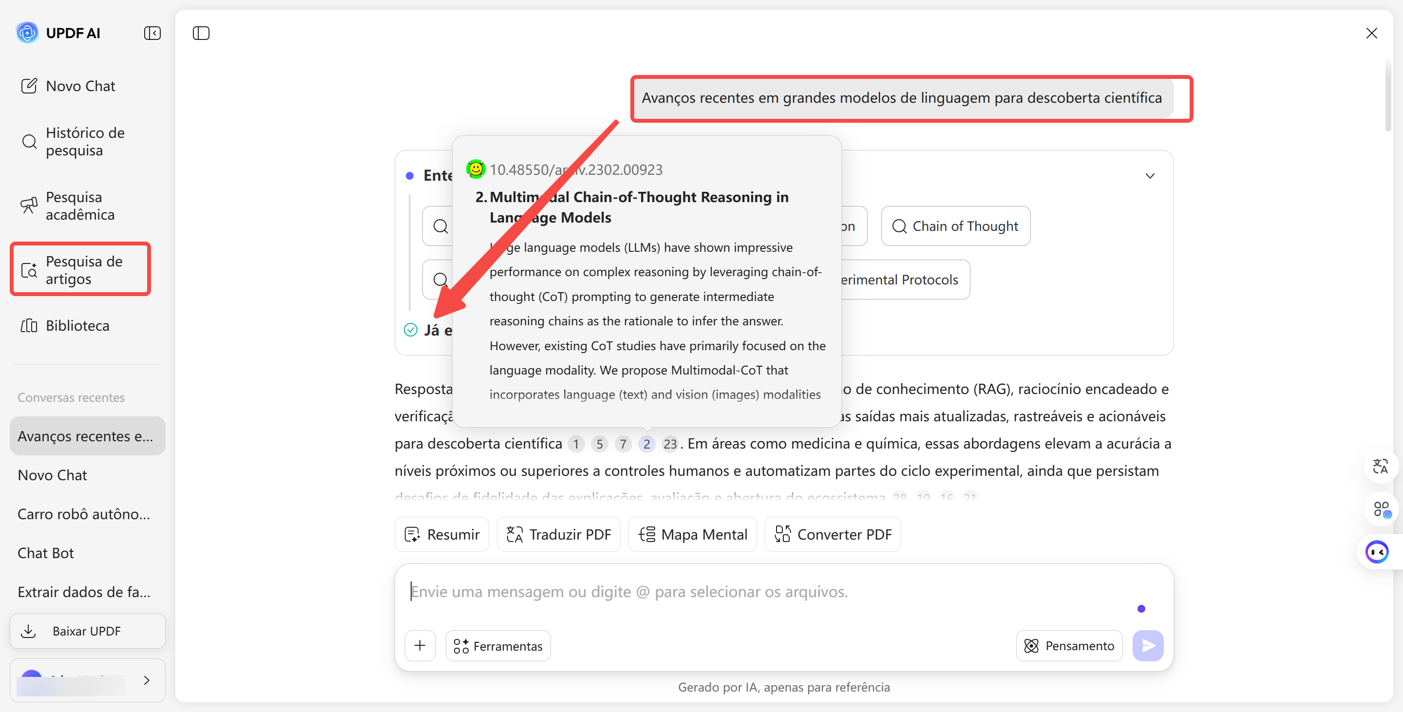The image size is (1403, 712).
Task: Open citation reference 2
Action: click(x=646, y=444)
